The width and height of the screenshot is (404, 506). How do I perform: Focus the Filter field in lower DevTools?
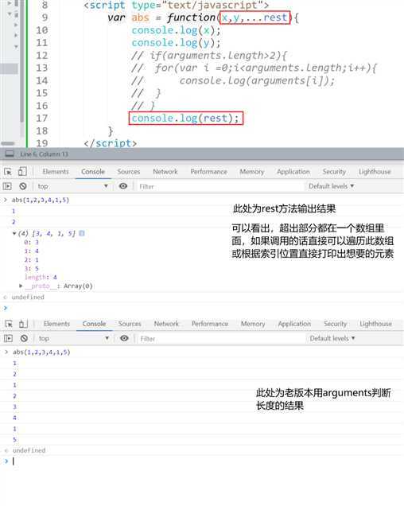[x=220, y=338]
